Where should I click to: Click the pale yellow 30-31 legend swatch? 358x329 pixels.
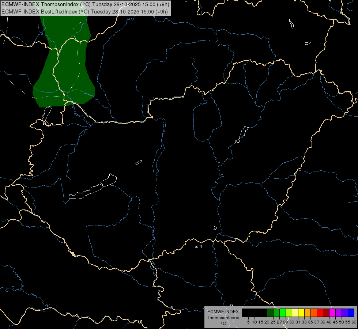[295, 313]
